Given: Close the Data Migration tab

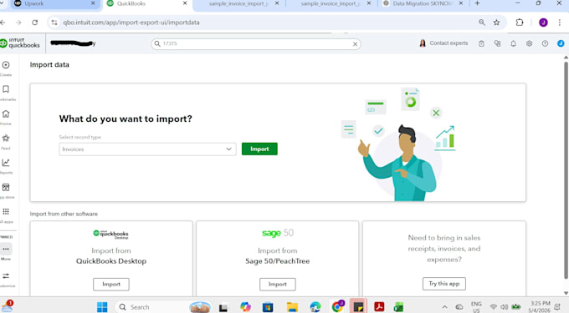Looking at the screenshot, I should 461,3.
